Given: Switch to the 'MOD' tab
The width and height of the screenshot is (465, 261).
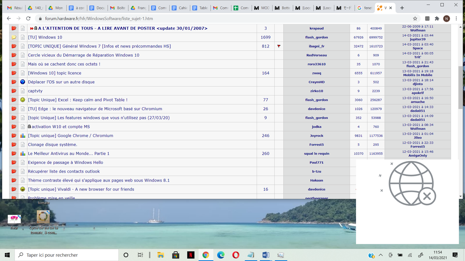Looking at the screenshot, I should pyautogui.click(x=262, y=8).
